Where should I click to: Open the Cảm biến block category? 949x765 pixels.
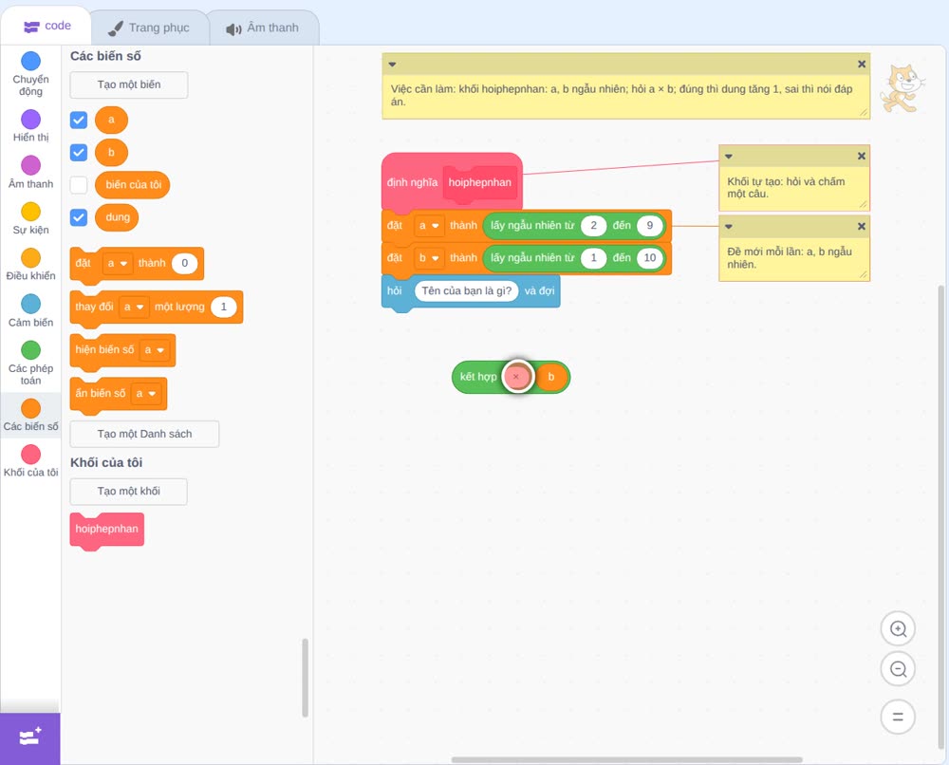[31, 311]
